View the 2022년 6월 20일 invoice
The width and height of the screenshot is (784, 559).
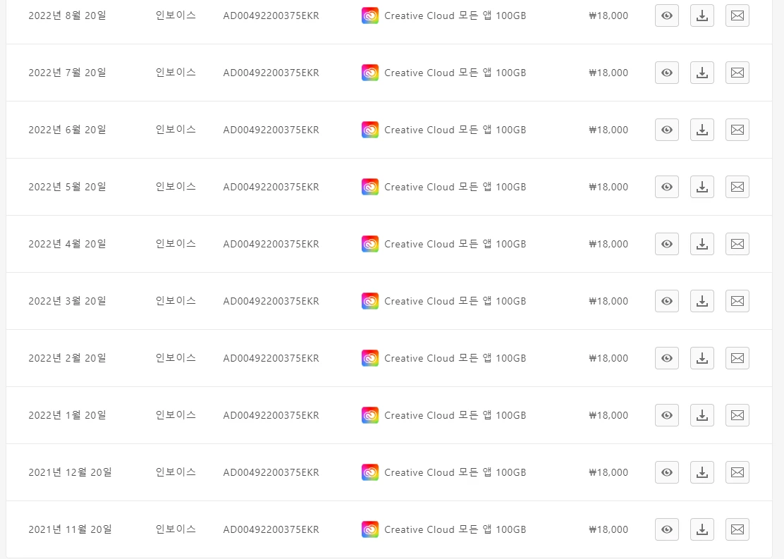click(x=667, y=130)
